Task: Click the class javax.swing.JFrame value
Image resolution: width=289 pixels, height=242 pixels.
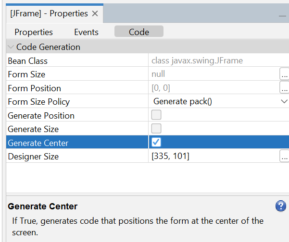Action: click(x=197, y=60)
